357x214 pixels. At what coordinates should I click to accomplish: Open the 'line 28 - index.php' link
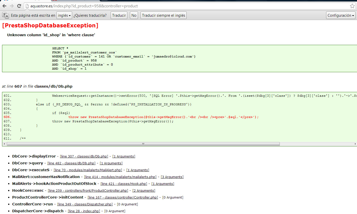tap(84, 211)
